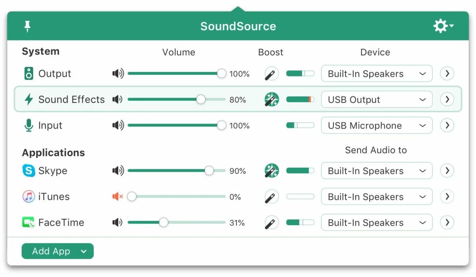The height and width of the screenshot is (277, 476).
Task: Click the iTunes app icon
Action: 29,197
